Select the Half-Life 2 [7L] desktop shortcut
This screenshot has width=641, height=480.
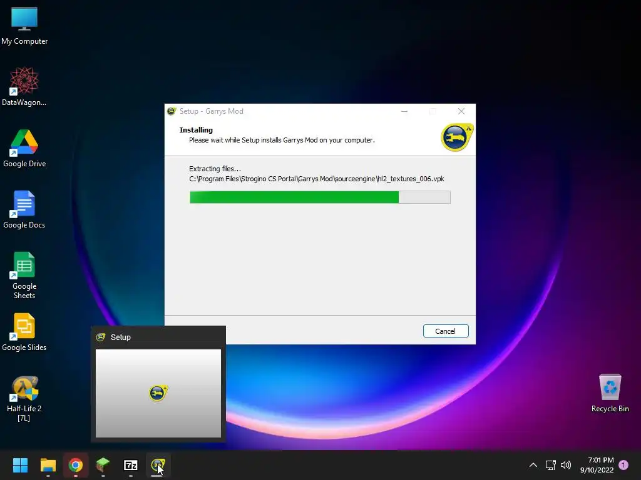click(24, 398)
